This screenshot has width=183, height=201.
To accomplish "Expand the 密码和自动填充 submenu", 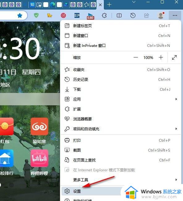I will pos(121,129).
